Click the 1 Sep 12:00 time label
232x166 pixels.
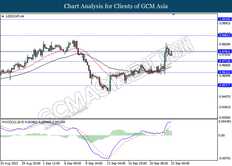pyautogui.click(x=51, y=163)
